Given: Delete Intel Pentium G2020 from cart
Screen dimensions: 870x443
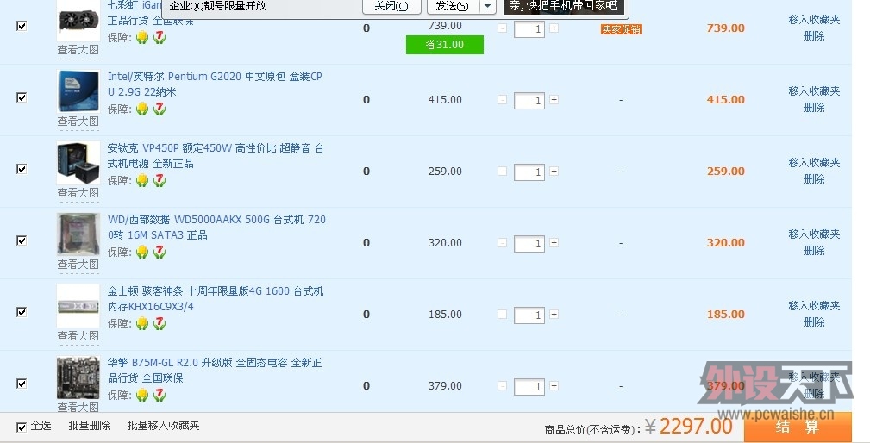Looking at the screenshot, I should click(x=814, y=108).
